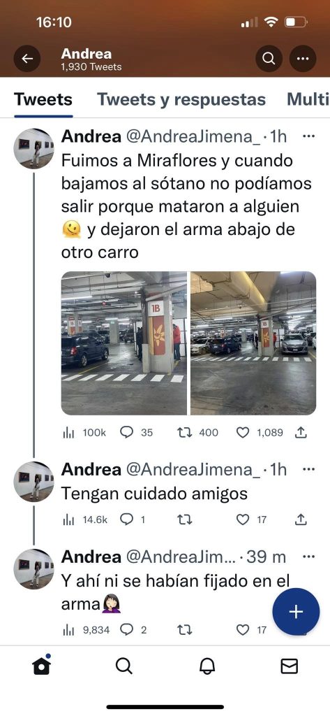Screen dimensions: 330x716
Task: Open Messages envelope icon
Action: click(289, 666)
